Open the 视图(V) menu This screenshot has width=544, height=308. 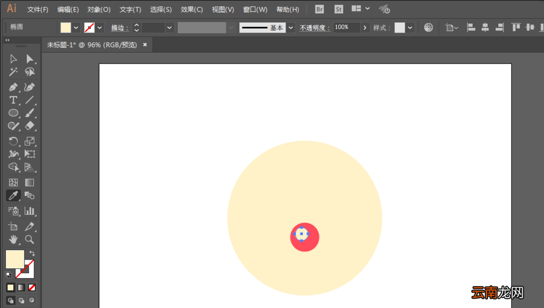tap(222, 9)
